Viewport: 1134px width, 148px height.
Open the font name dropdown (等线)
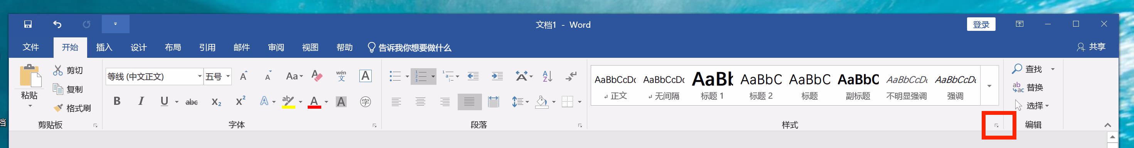tap(154, 77)
